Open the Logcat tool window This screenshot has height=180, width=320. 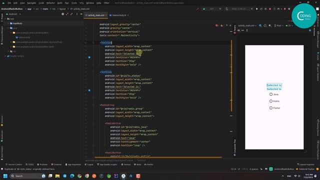(x=89, y=164)
